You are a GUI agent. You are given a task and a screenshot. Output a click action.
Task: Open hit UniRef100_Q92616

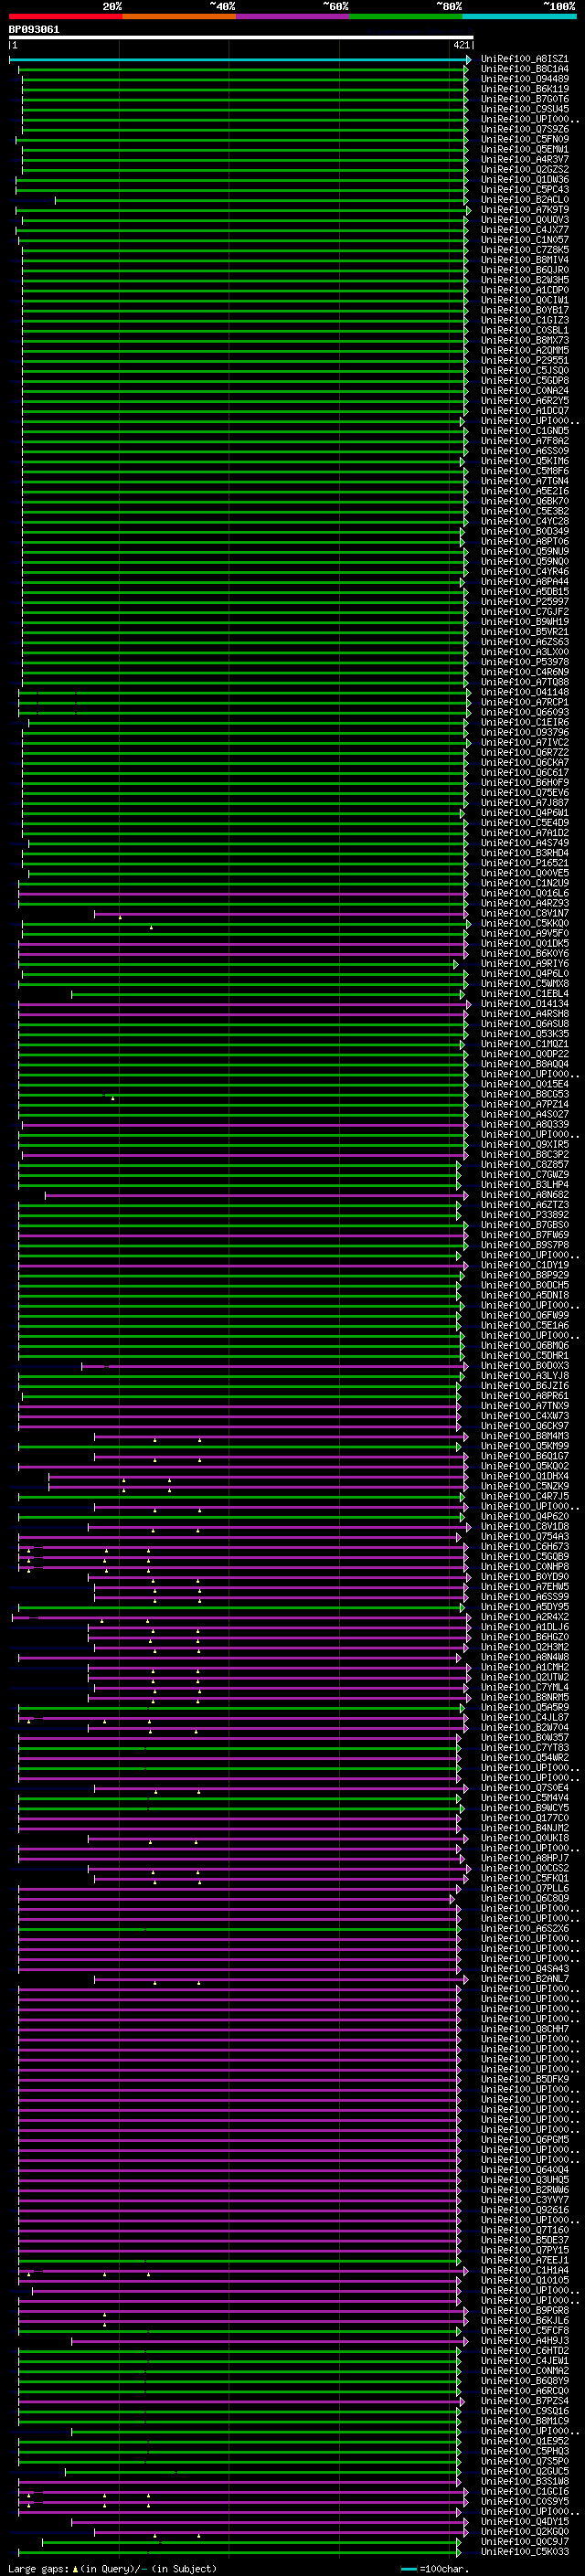click(x=524, y=2210)
